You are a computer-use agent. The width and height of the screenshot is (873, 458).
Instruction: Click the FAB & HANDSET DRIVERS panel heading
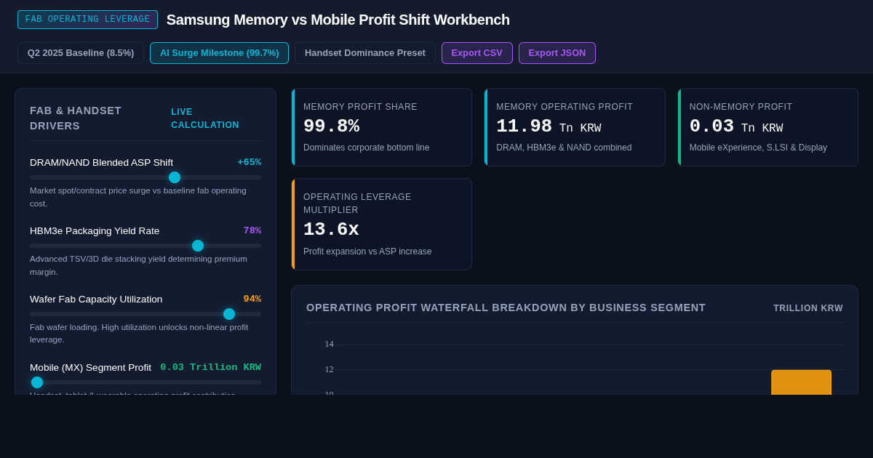click(76, 118)
